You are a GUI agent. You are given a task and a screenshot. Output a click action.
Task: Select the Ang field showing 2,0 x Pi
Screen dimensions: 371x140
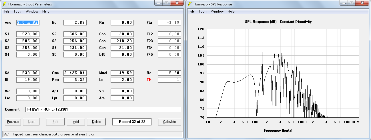(x=28, y=23)
